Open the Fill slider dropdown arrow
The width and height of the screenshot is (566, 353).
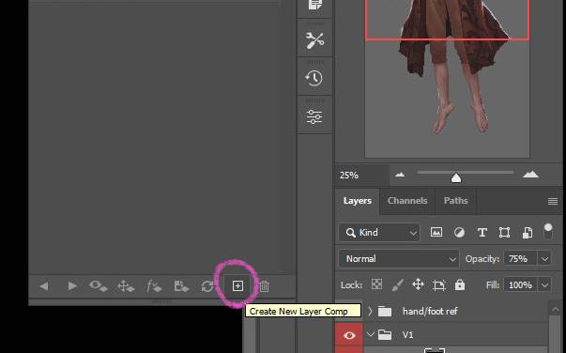(544, 285)
